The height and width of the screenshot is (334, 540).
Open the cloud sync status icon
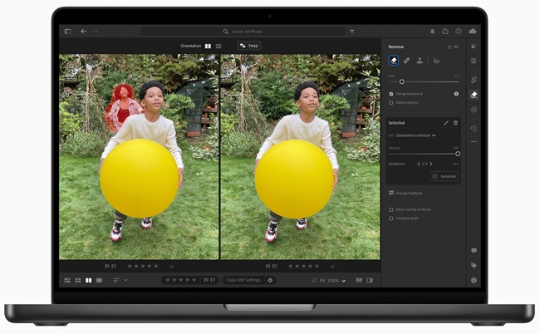tap(473, 32)
